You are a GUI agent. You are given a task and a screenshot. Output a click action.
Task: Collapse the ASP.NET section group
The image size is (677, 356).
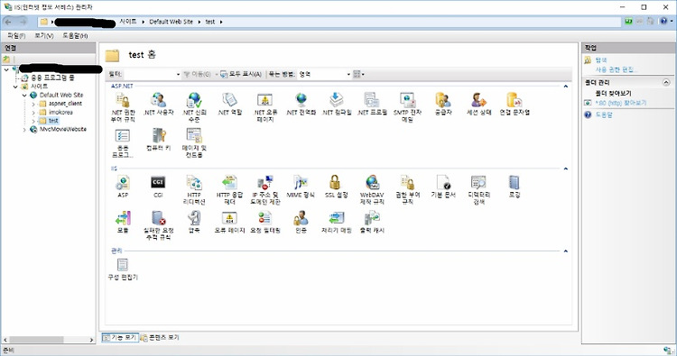(566, 87)
